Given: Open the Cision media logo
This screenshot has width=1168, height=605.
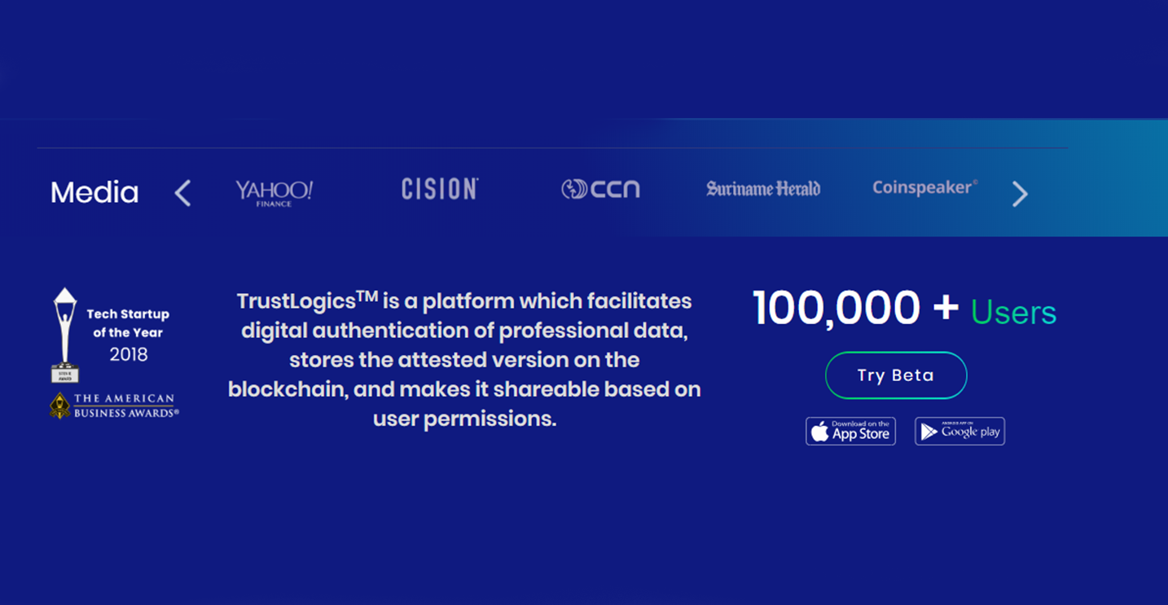Looking at the screenshot, I should click(440, 189).
